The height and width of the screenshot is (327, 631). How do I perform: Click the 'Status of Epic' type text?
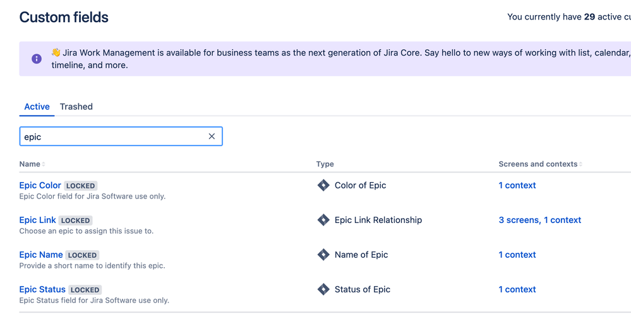(x=363, y=289)
